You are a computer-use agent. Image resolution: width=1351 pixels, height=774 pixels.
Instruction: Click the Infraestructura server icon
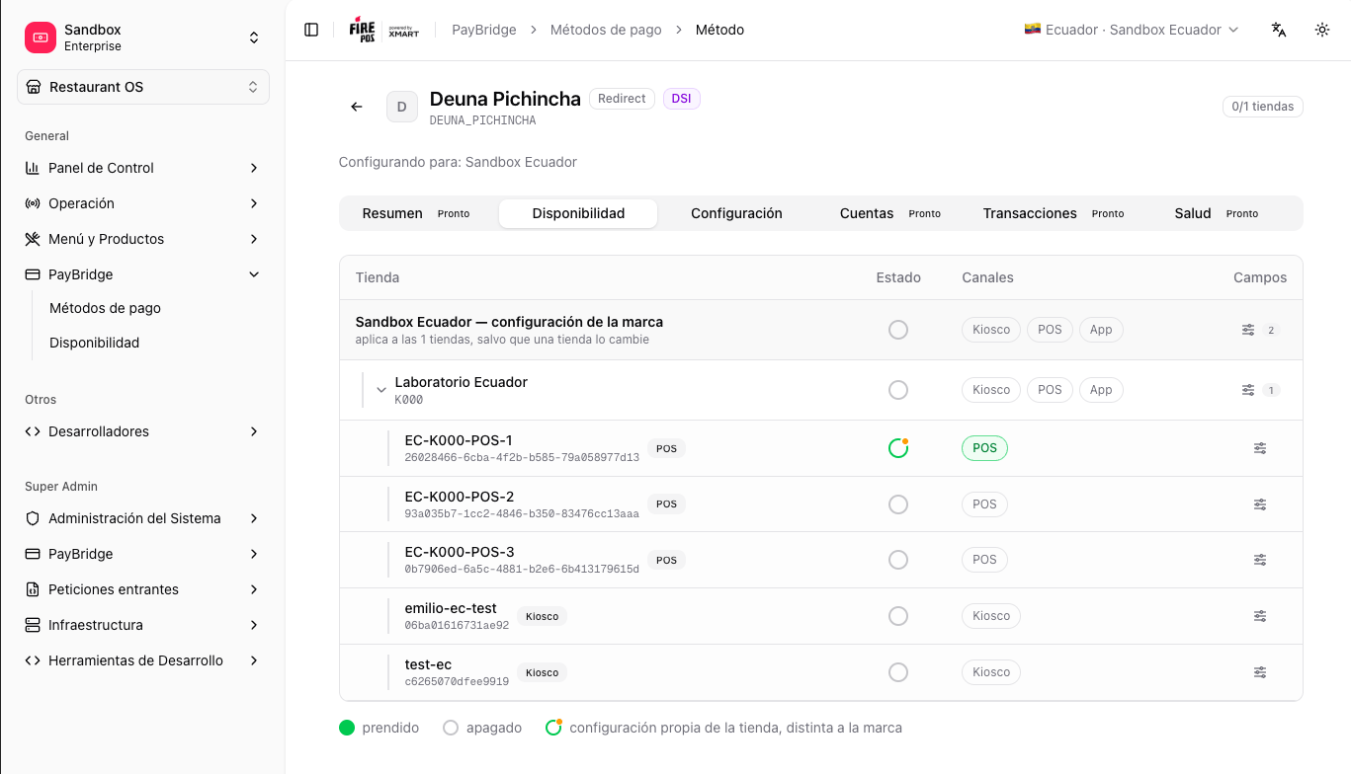(x=33, y=625)
